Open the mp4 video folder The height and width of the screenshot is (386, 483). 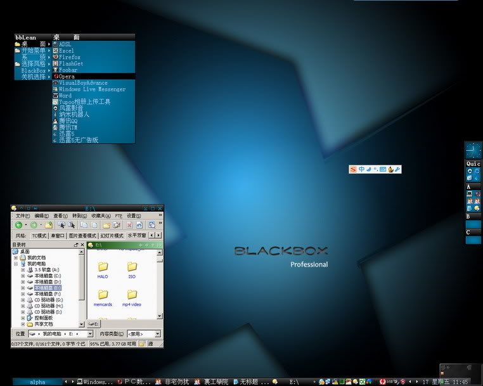[x=132, y=298]
